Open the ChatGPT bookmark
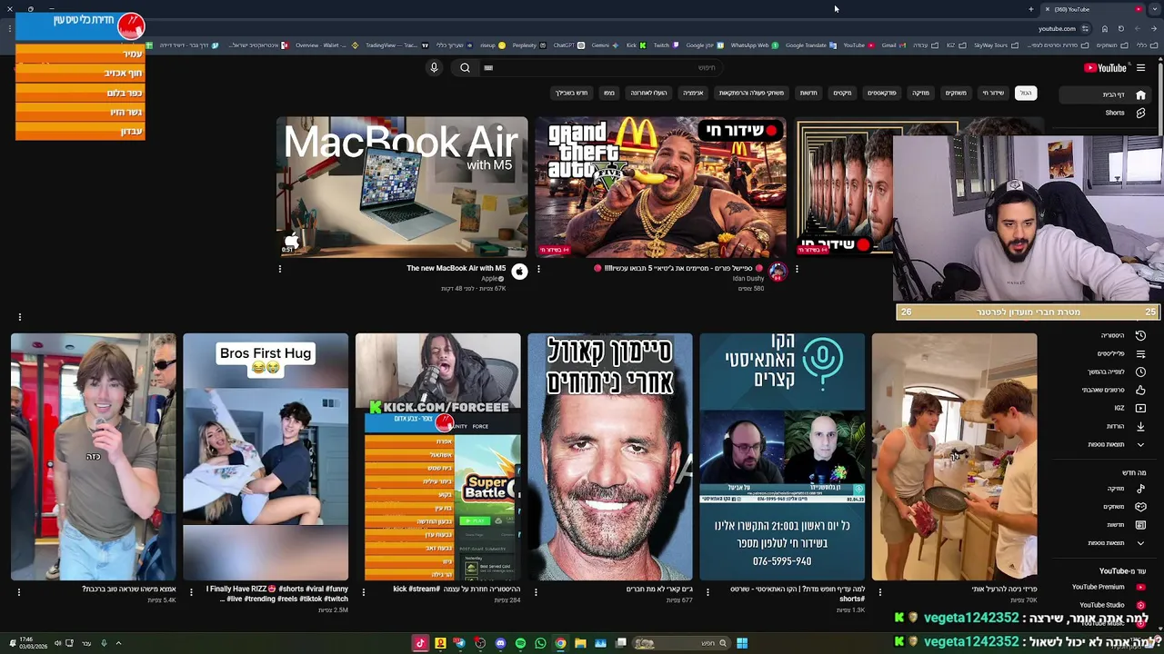The height and width of the screenshot is (654, 1164). click(567, 45)
